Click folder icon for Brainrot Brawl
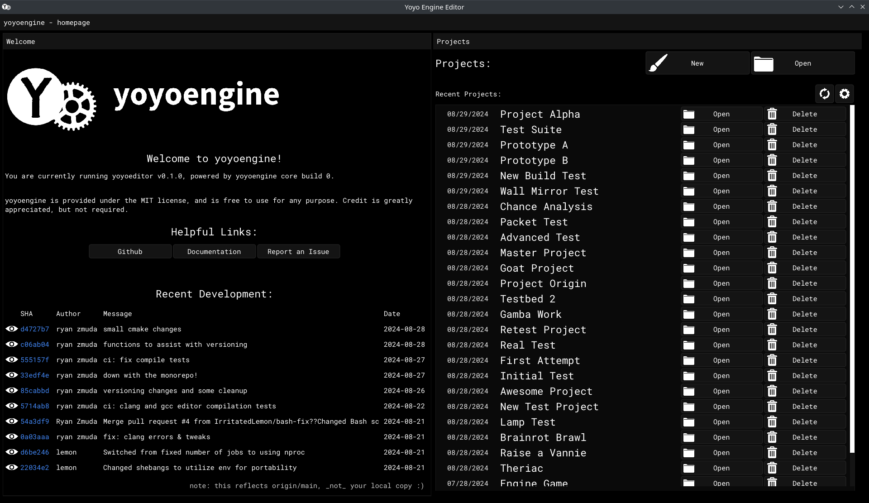The image size is (869, 503). [688, 437]
